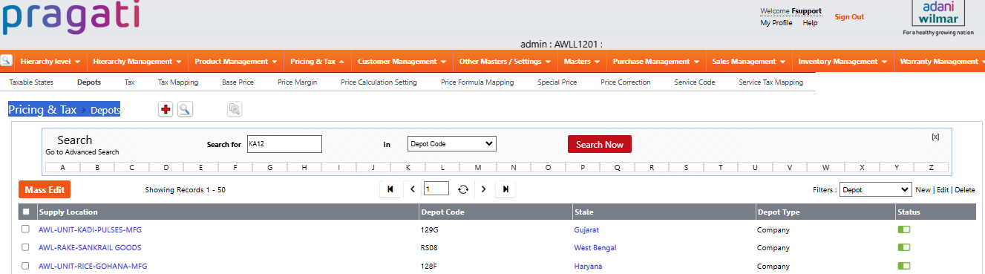The width and height of the screenshot is (985, 274).
Task: Expand the Pricing & Tax menu
Action: coord(317,61)
